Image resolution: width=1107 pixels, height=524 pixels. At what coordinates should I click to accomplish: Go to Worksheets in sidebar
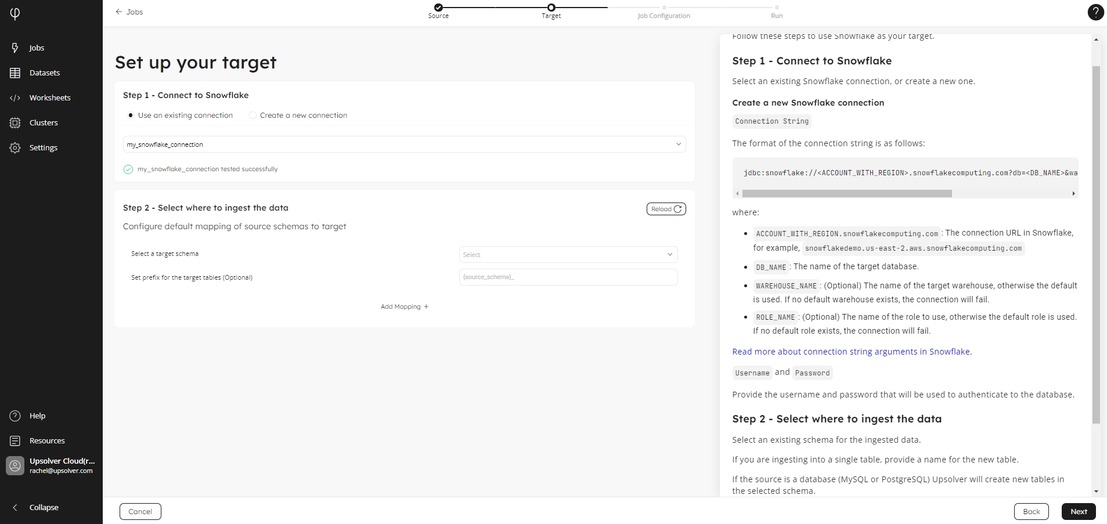49,98
